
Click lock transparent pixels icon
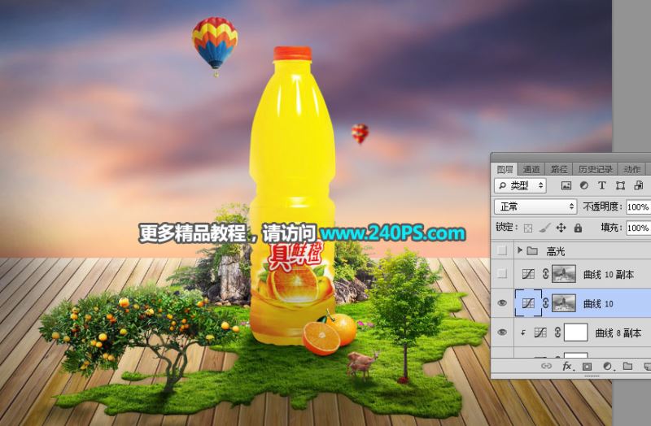(x=527, y=228)
